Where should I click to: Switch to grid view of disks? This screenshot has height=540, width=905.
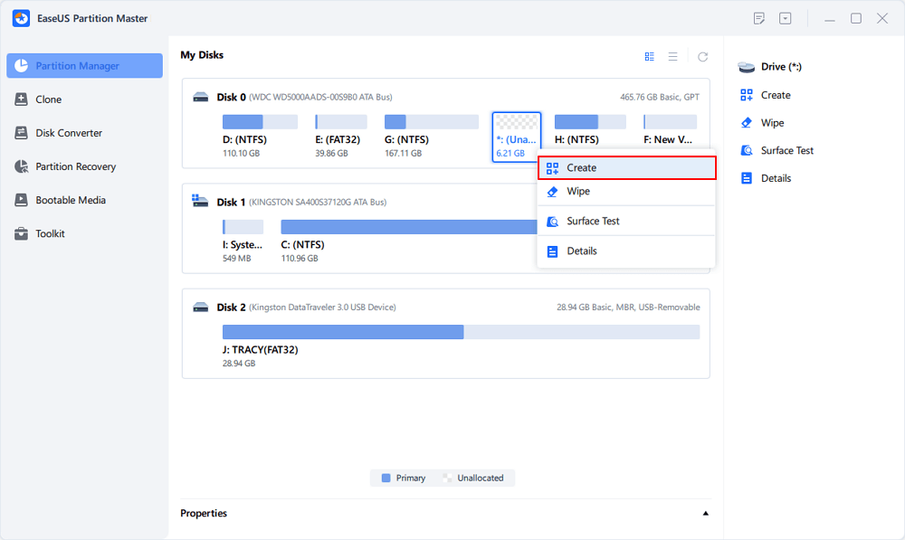coord(649,56)
